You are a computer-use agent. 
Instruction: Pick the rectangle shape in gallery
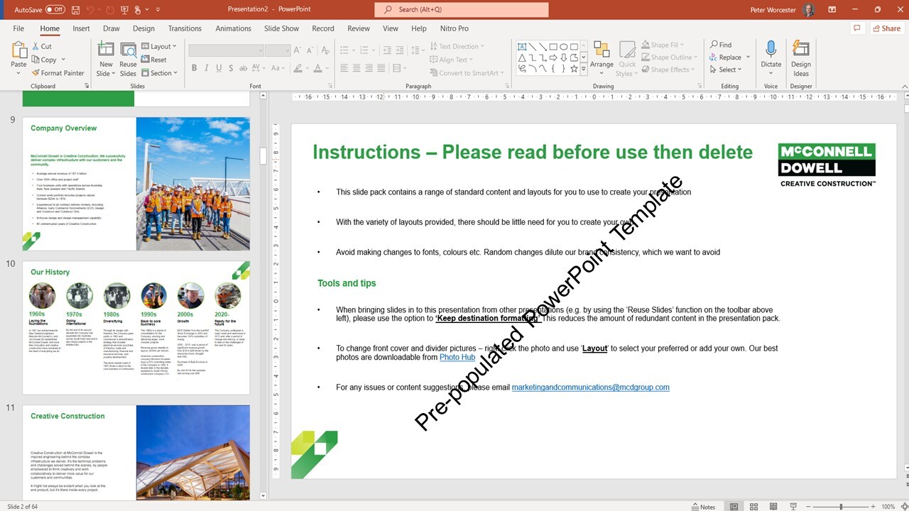pyautogui.click(x=553, y=47)
